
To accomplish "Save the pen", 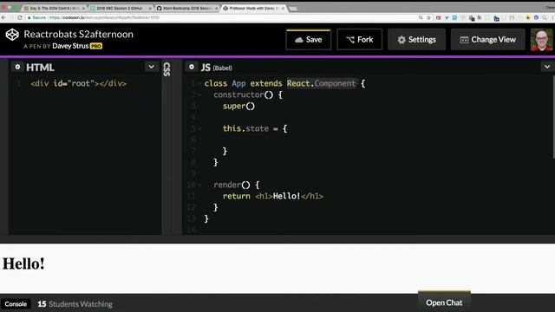I will click(x=309, y=40).
